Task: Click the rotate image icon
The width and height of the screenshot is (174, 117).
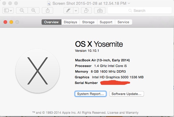Action: coord(86,10)
